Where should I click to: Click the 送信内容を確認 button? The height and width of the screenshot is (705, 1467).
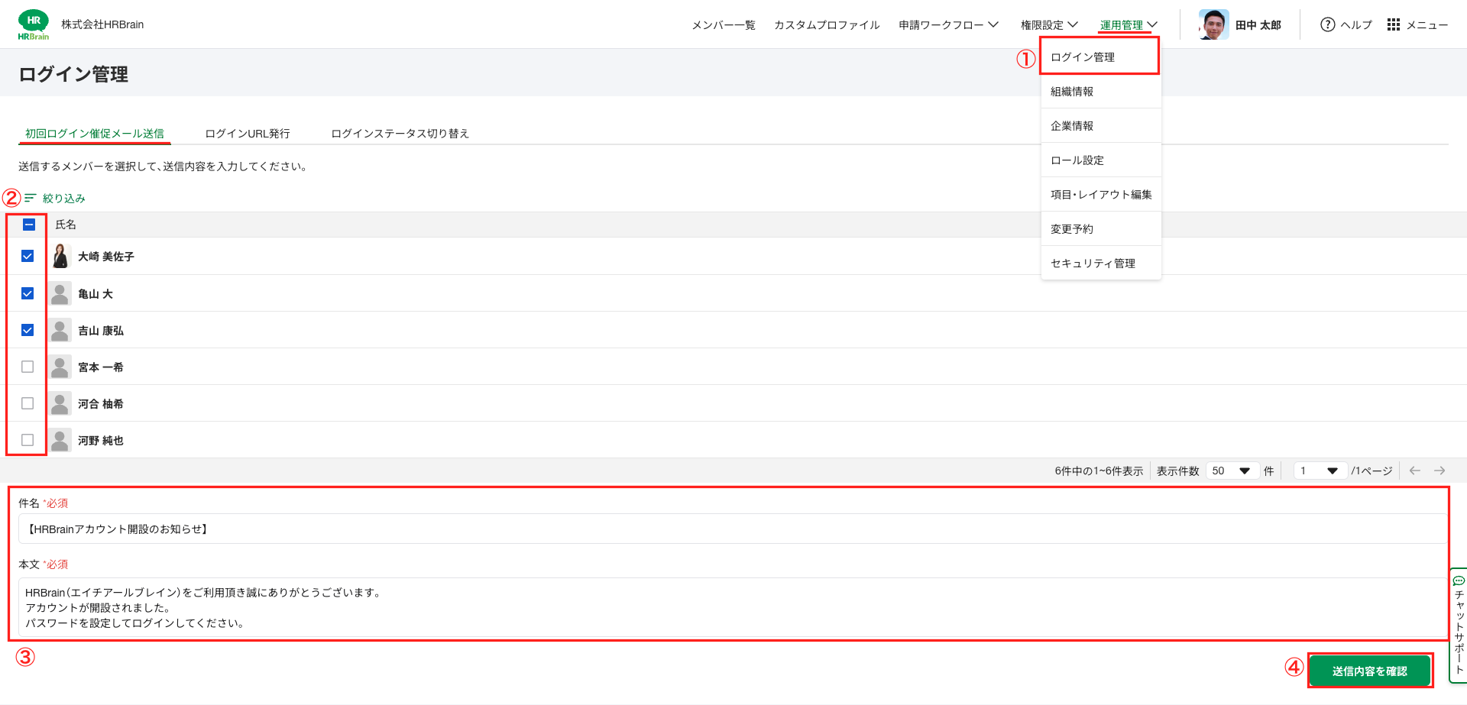[1369, 671]
